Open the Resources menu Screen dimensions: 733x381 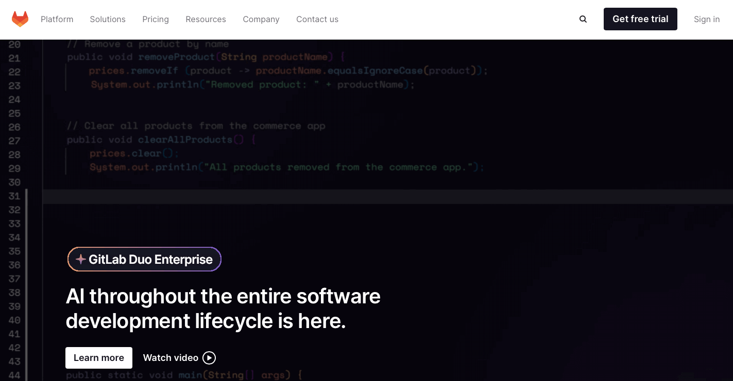(x=206, y=19)
